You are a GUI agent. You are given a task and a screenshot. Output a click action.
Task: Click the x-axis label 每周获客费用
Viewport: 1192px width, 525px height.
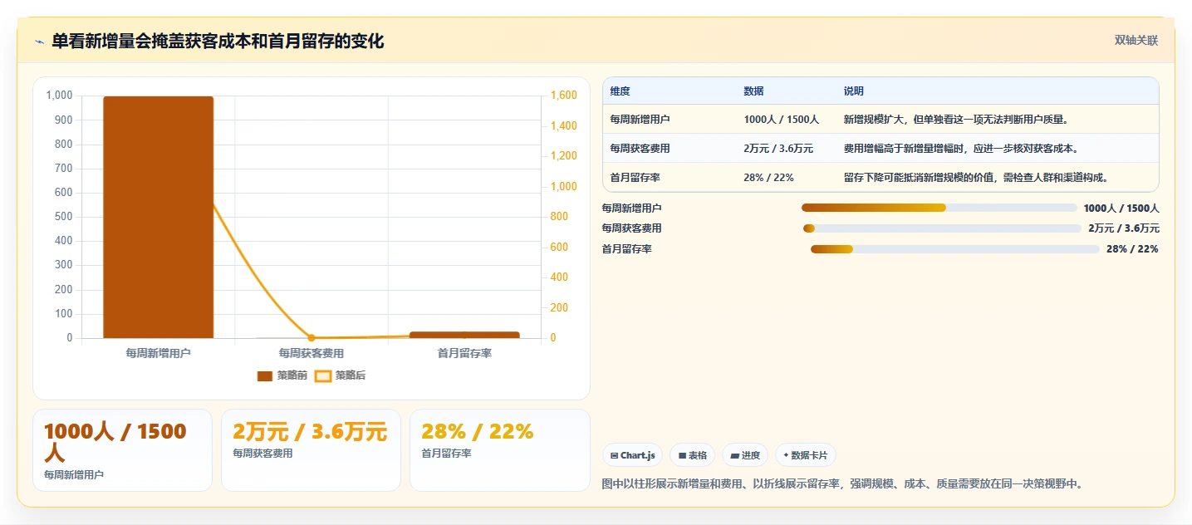311,353
